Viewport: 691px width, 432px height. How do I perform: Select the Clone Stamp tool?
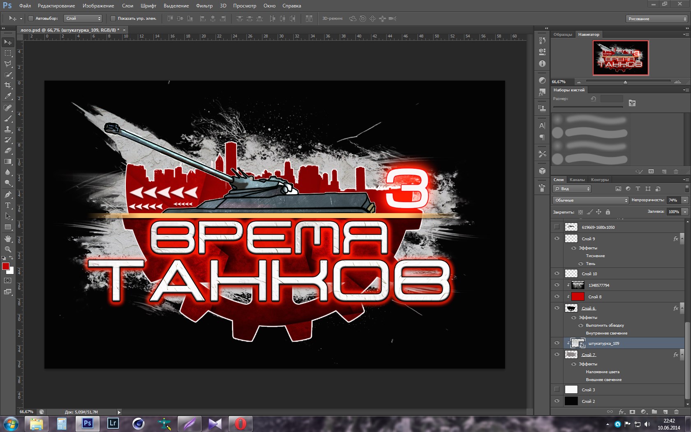[x=8, y=129]
